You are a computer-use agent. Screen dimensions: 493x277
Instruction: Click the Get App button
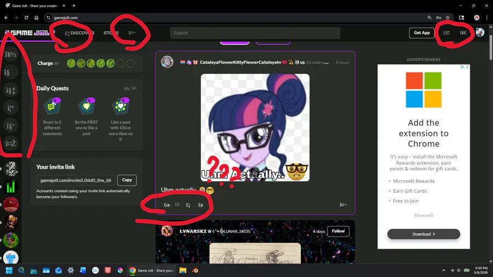[x=422, y=33]
